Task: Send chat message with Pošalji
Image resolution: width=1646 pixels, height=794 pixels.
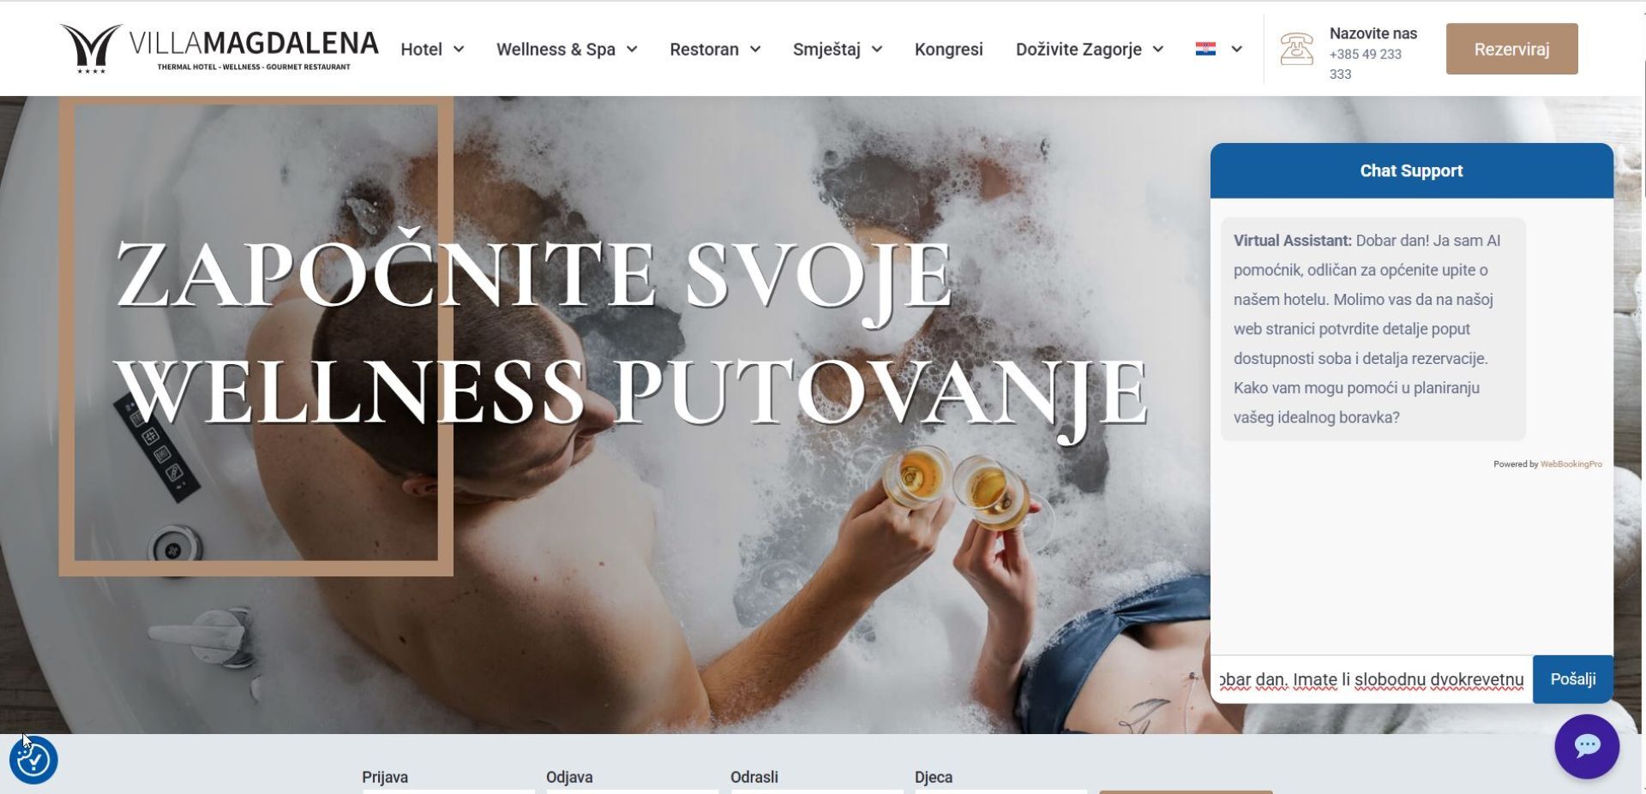Action: (1572, 679)
